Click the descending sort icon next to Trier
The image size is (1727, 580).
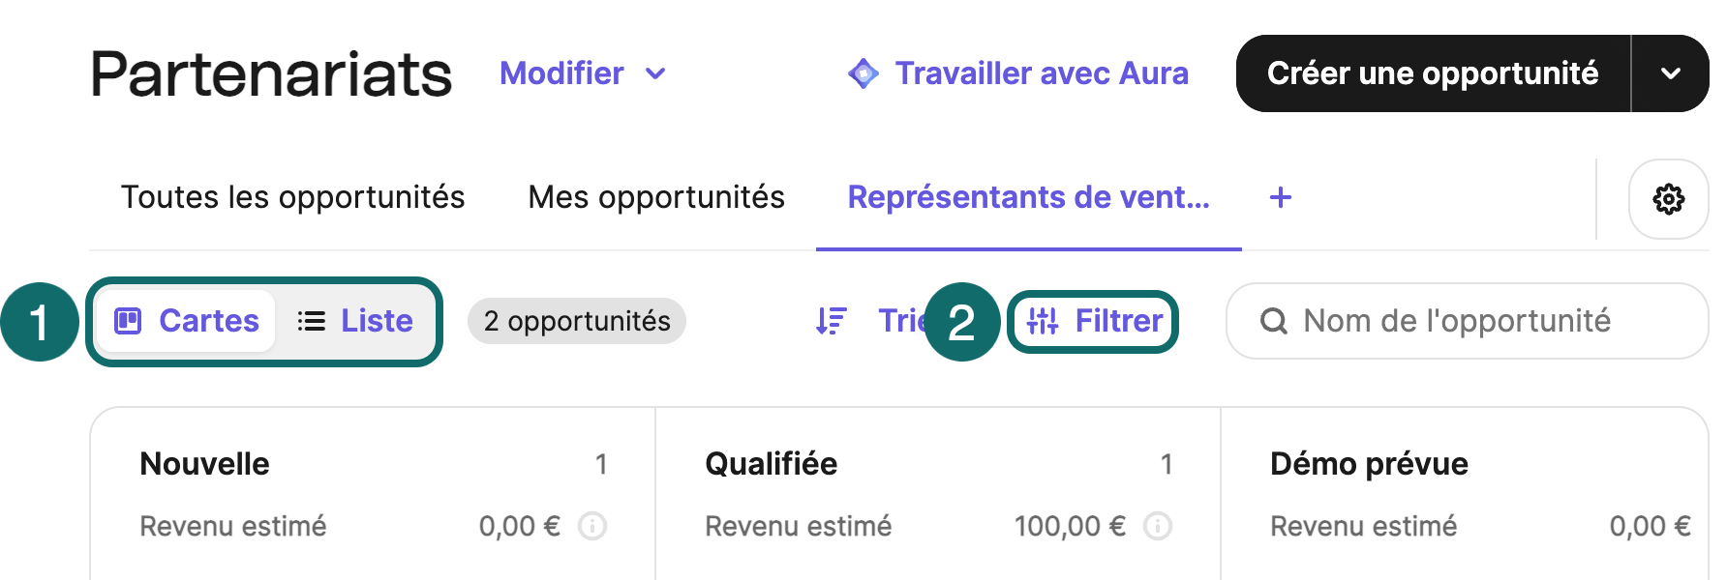pos(830,321)
